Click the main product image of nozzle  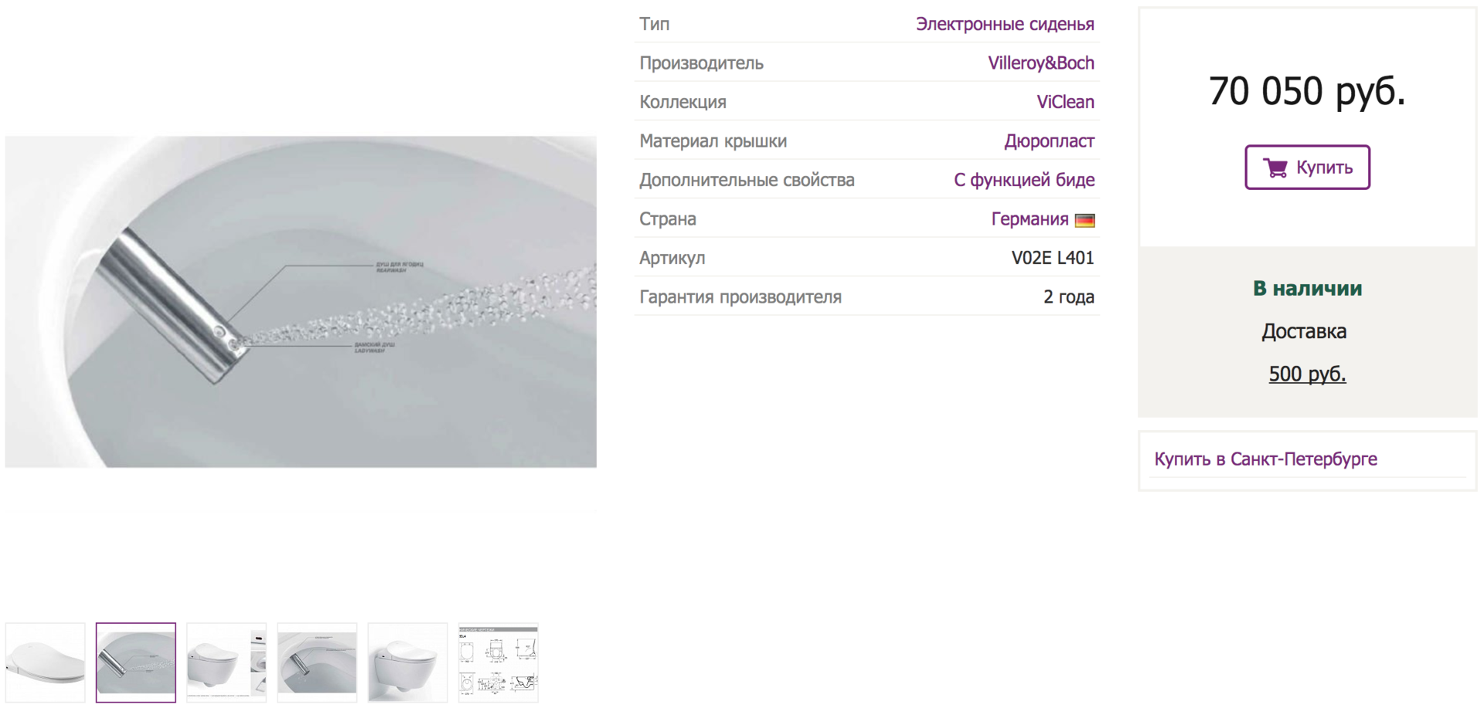tap(301, 302)
